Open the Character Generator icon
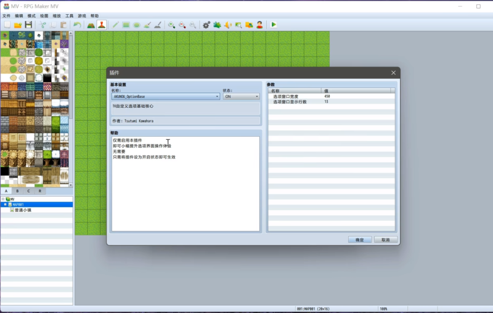The width and height of the screenshot is (493, 313). (x=259, y=25)
